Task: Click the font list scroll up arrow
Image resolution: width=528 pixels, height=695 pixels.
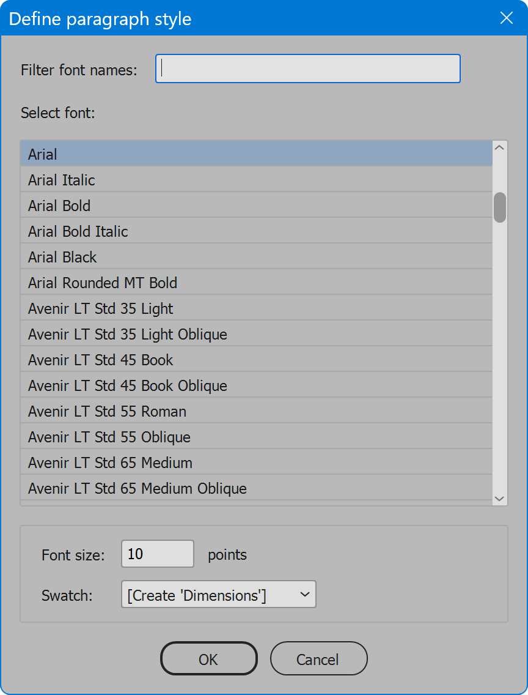Action: click(499, 147)
